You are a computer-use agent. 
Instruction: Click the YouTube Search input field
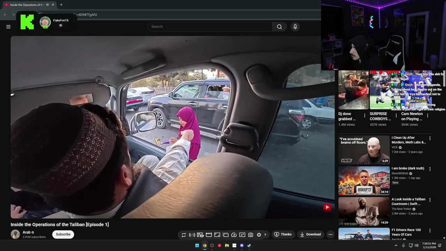pos(210,27)
